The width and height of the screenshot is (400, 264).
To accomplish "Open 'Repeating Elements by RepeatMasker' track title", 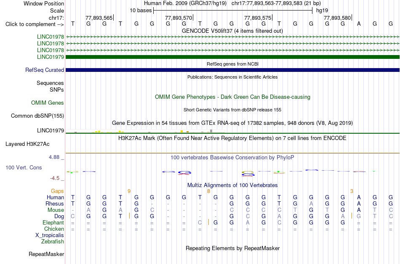I will pyautogui.click(x=232, y=248).
